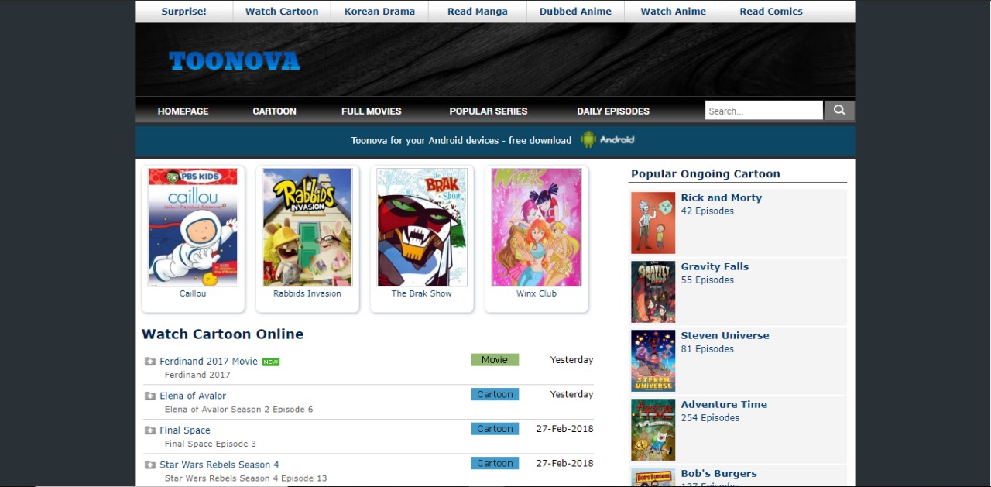The height and width of the screenshot is (487, 991).
Task: Click the Ferdinand 2017 episode subtitle
Action: pyautogui.click(x=197, y=375)
